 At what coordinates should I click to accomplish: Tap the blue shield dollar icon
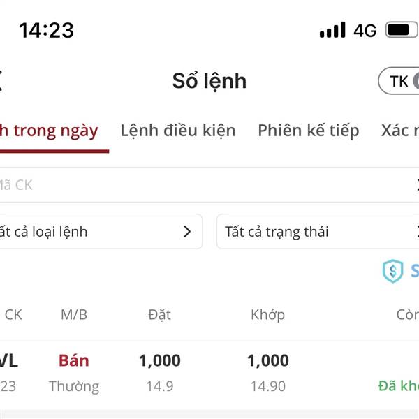(392, 271)
